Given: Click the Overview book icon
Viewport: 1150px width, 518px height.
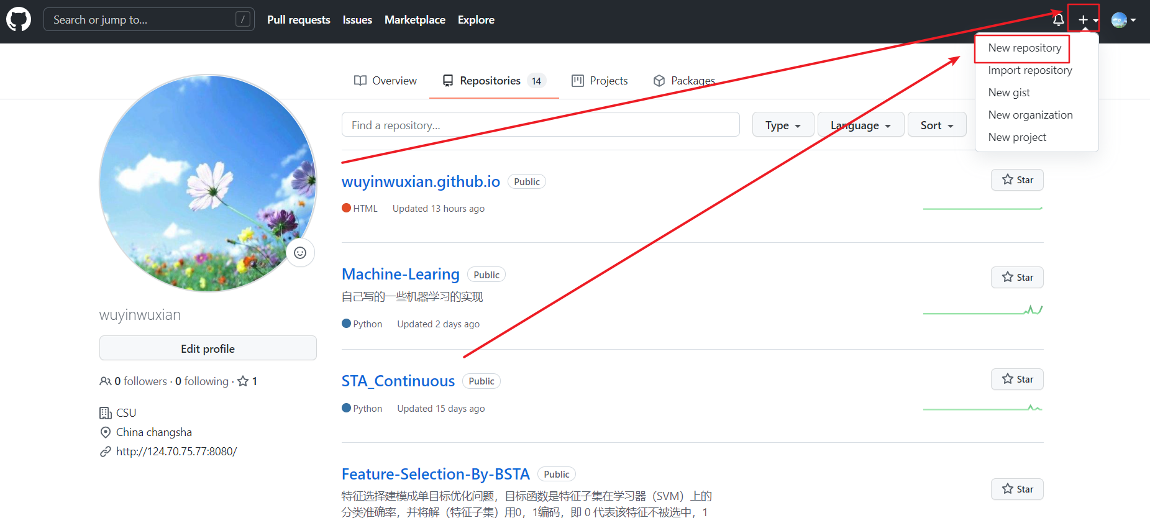Looking at the screenshot, I should pos(360,81).
